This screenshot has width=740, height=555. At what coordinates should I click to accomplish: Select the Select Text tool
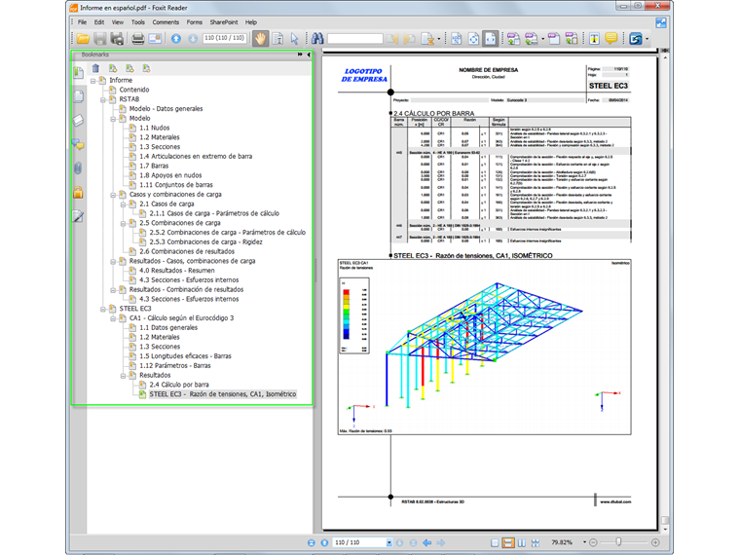[x=277, y=39]
